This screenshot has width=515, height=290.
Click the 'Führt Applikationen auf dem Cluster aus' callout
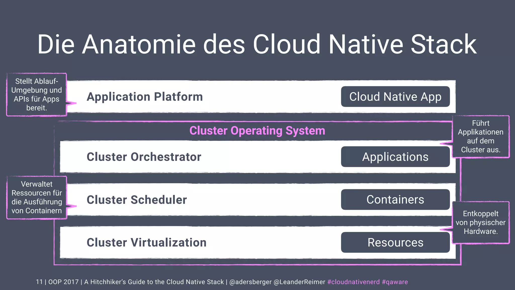[481, 137]
